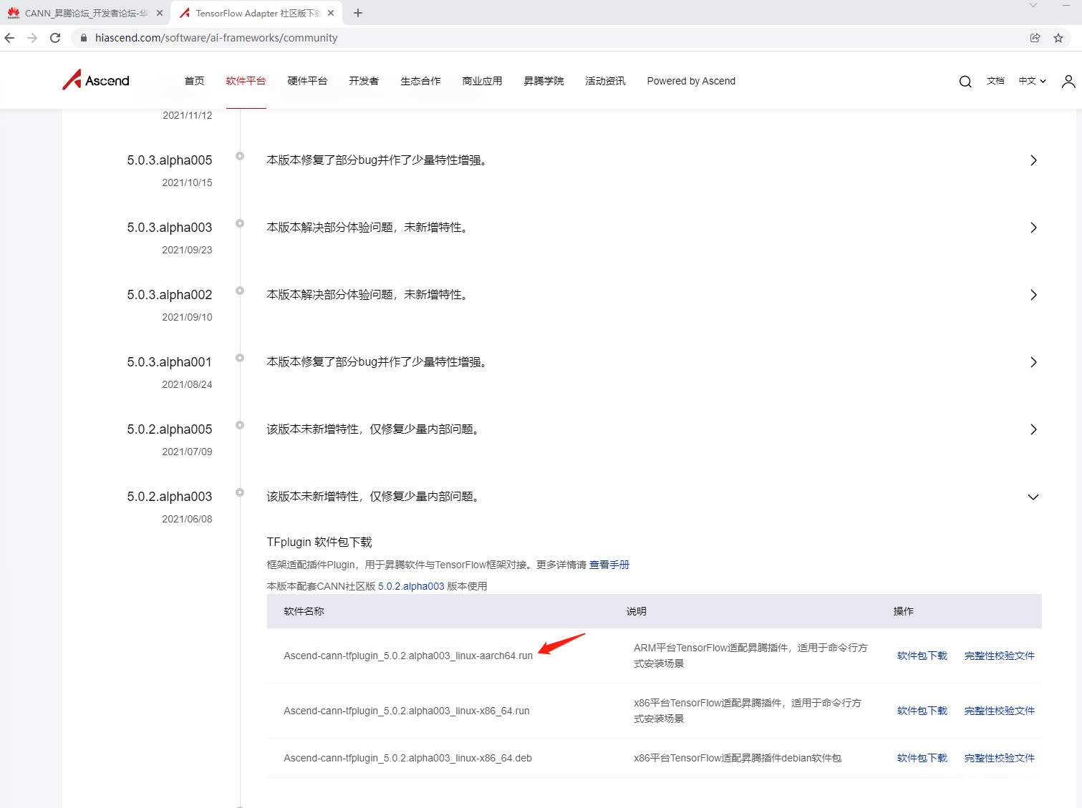Click version label 5.0.3.alpha005

(x=170, y=160)
